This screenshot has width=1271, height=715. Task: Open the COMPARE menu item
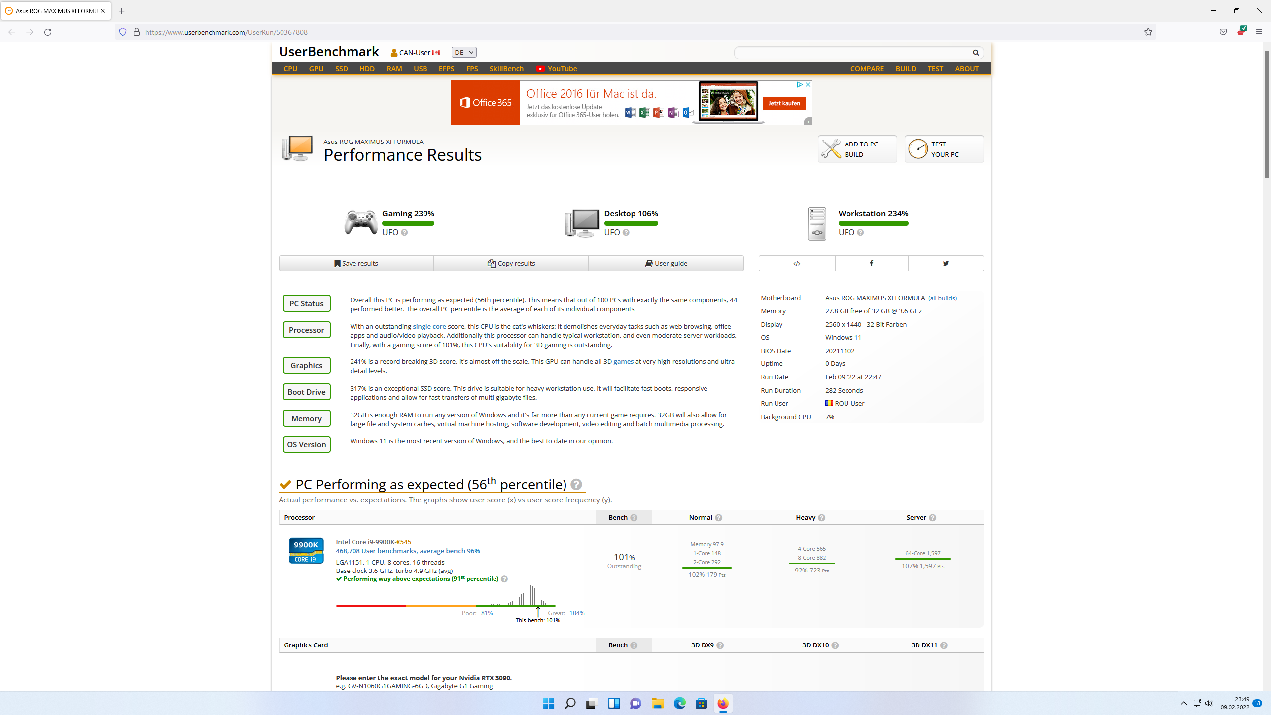point(867,69)
